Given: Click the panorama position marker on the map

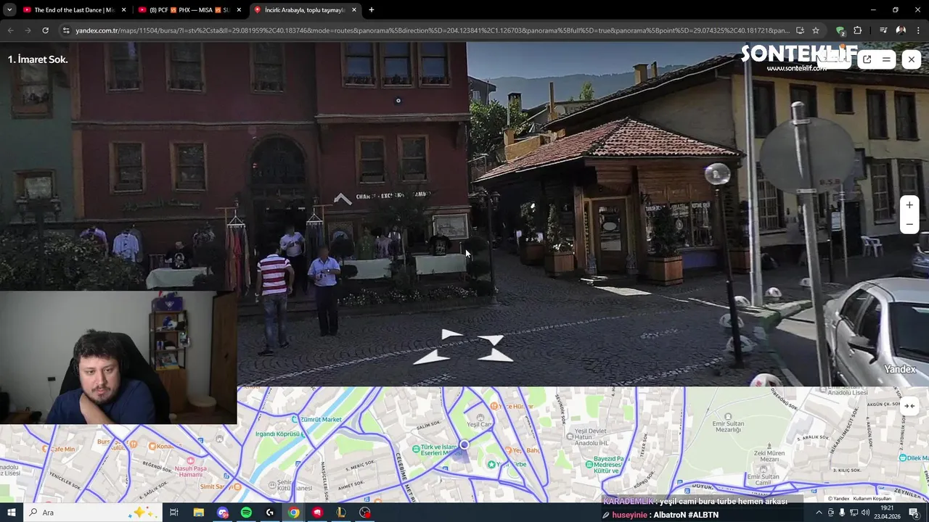Looking at the screenshot, I should [464, 444].
